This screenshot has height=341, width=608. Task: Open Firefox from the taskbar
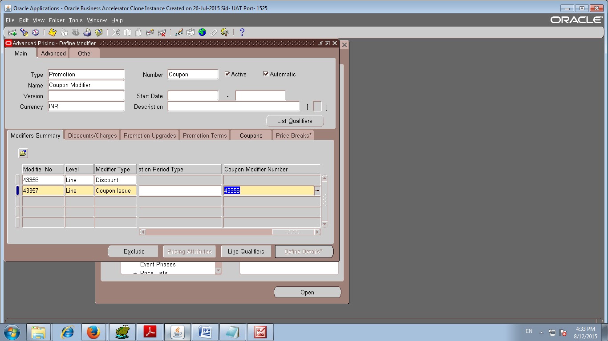[x=93, y=332]
